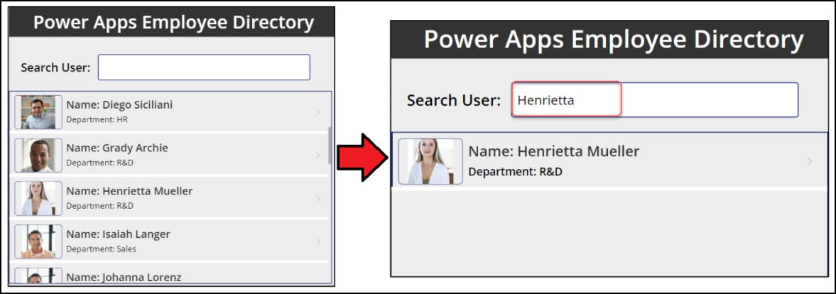Click the right 'Search User:' label
836x294 pixels.
click(x=454, y=100)
